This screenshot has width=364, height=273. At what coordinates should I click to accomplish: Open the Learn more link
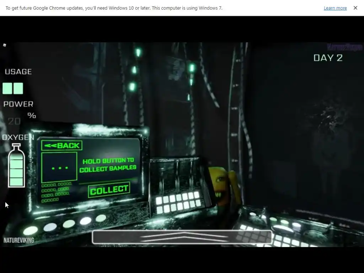tap(335, 8)
